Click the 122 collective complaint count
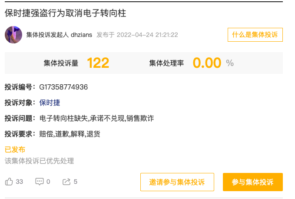This screenshot has height=199, width=295. (x=98, y=63)
